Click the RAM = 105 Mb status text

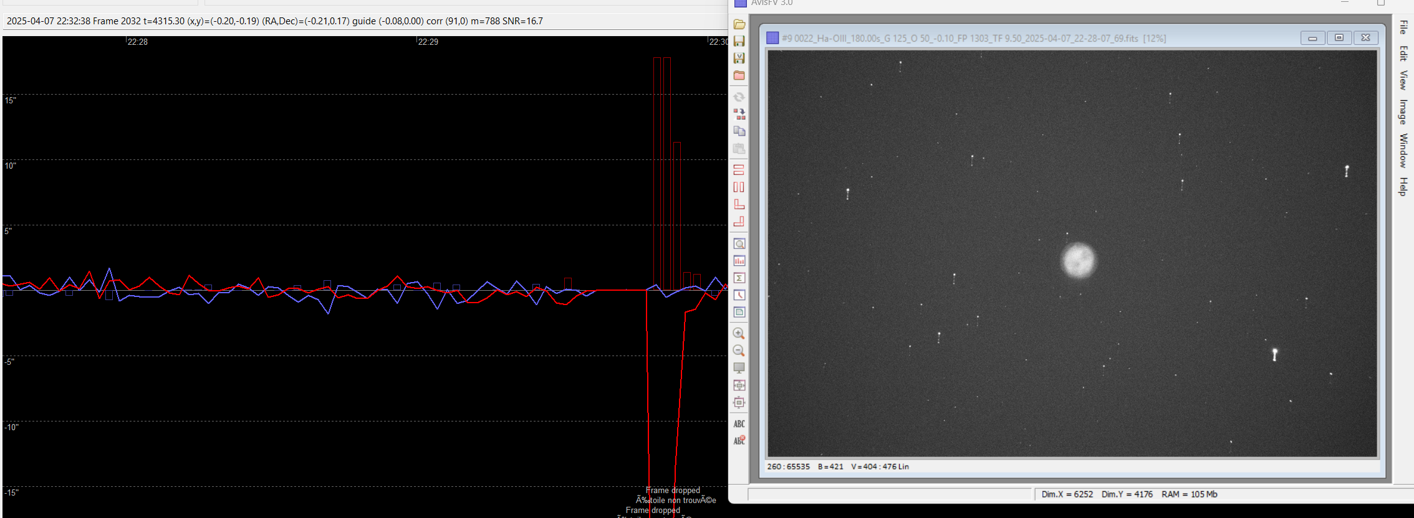coord(1189,494)
